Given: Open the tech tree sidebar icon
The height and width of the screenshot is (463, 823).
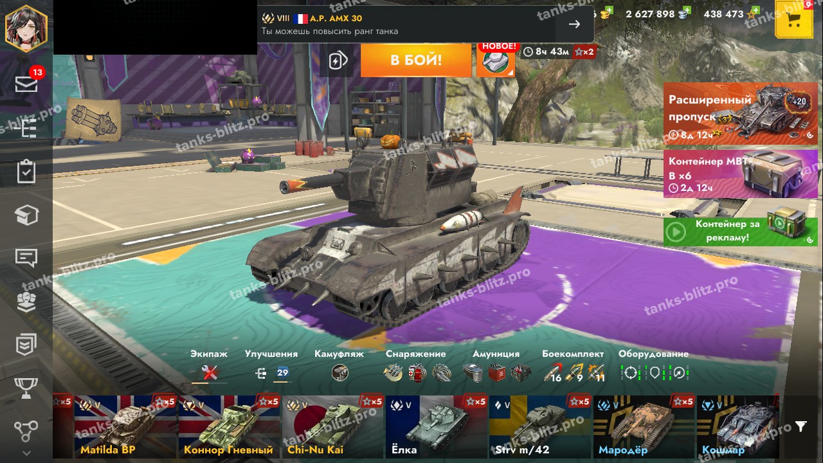Looking at the screenshot, I should click(26, 129).
